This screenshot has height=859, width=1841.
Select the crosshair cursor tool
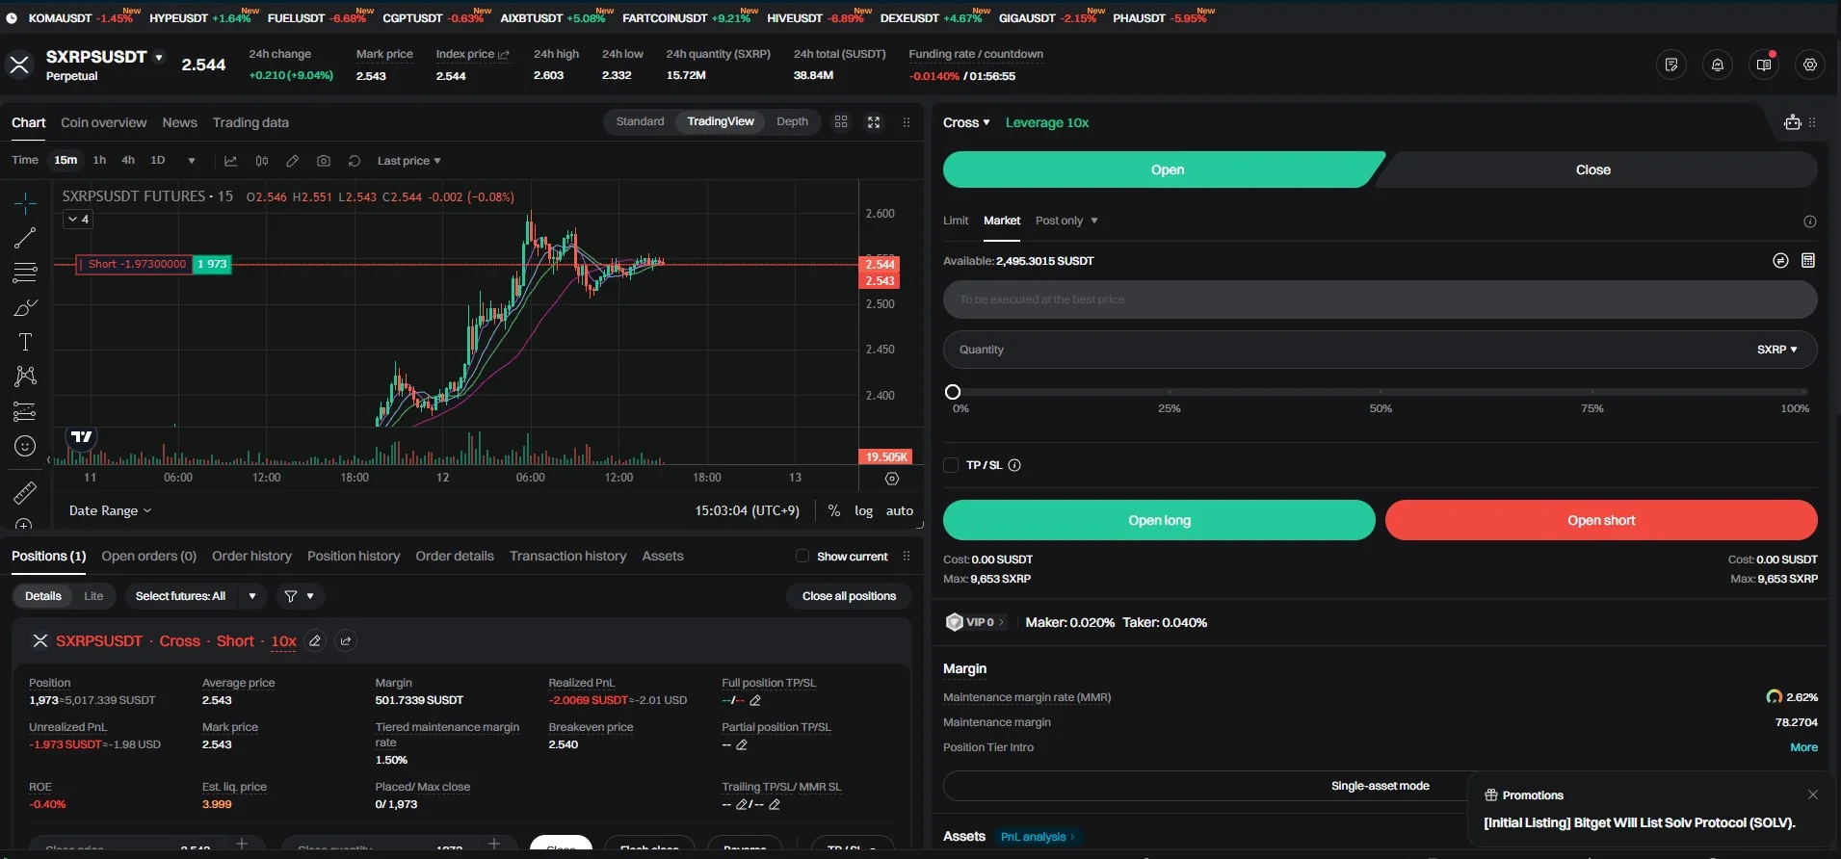pos(25,202)
